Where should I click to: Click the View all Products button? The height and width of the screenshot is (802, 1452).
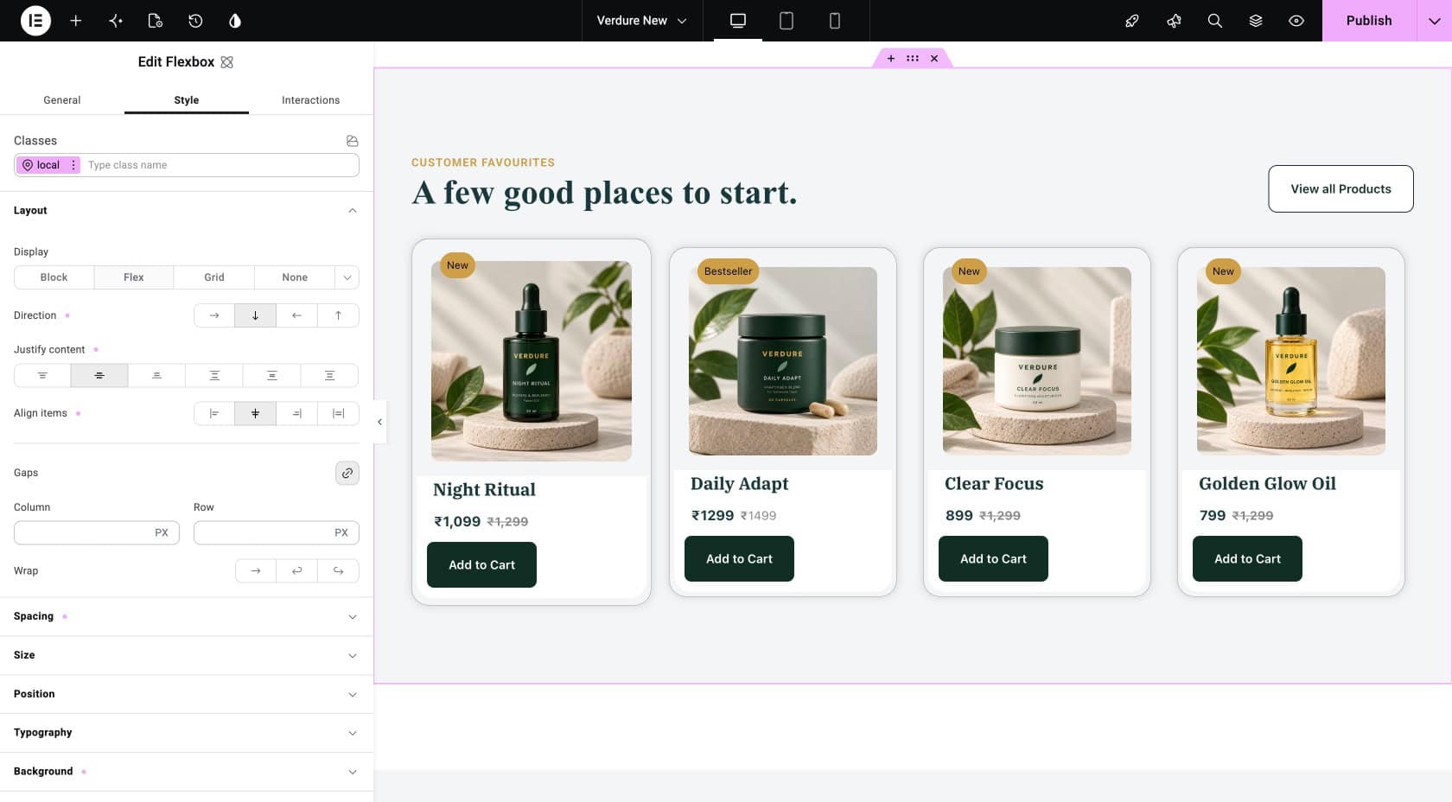click(x=1341, y=188)
